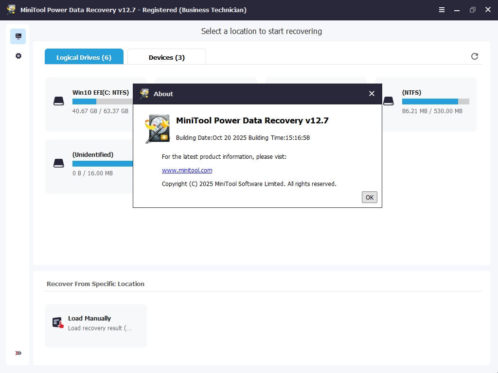Viewport: 498px width, 373px height.
Task: Select the (Unidentified) drive icon
Action: 59,163
